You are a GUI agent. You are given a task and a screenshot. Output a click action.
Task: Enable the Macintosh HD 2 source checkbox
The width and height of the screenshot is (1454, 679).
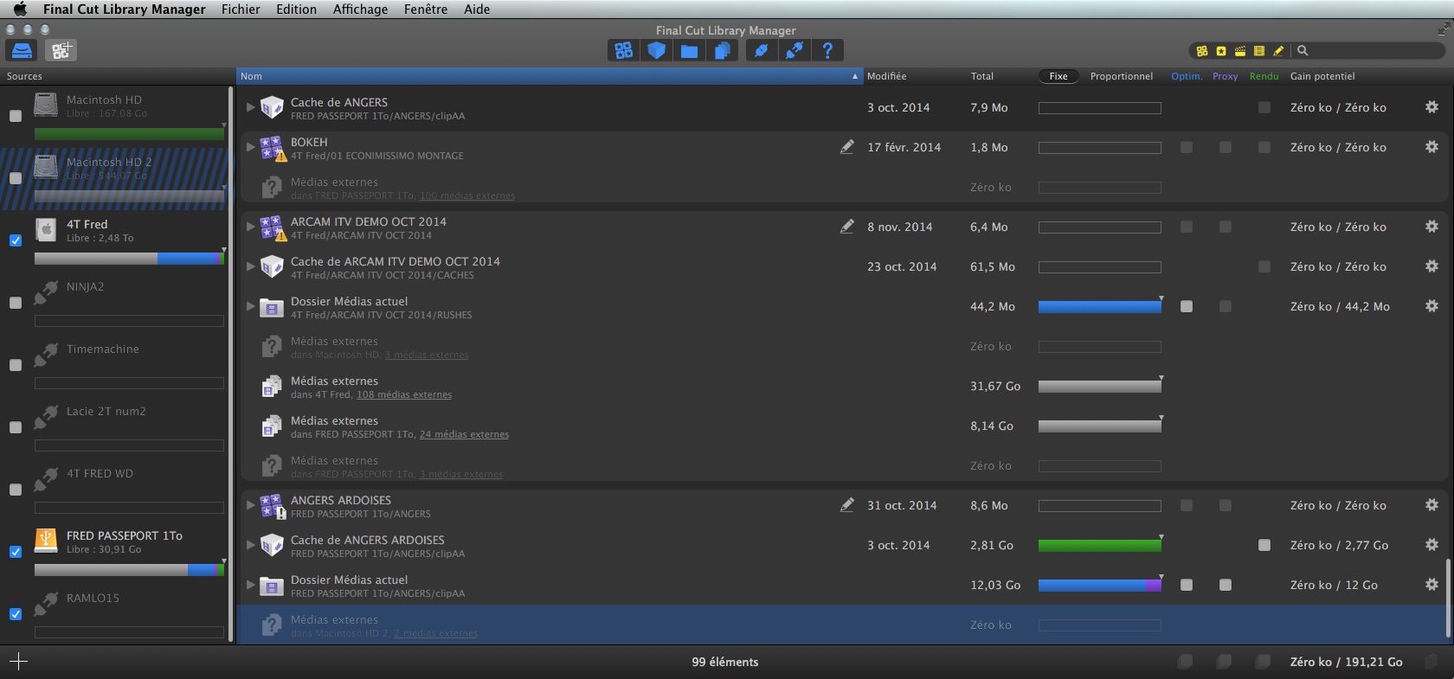(x=16, y=178)
